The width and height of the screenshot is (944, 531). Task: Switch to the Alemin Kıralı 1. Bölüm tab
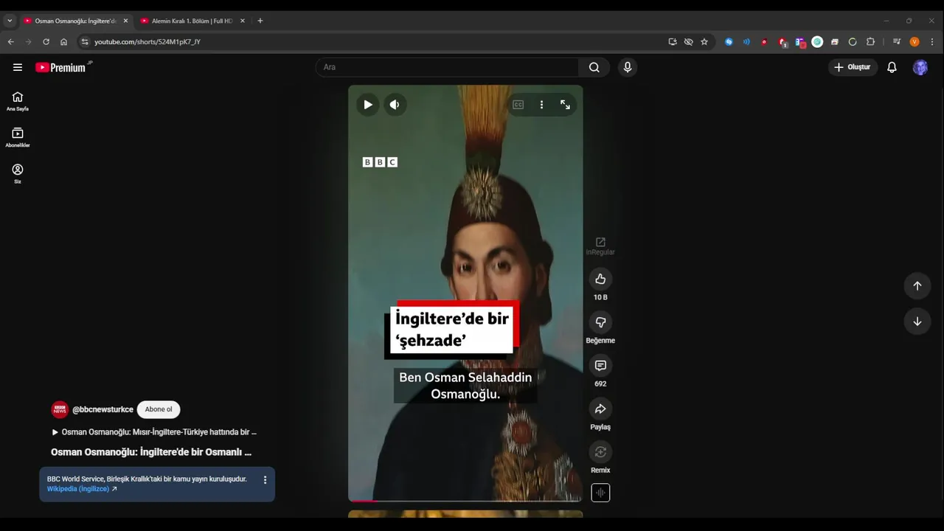tap(192, 21)
